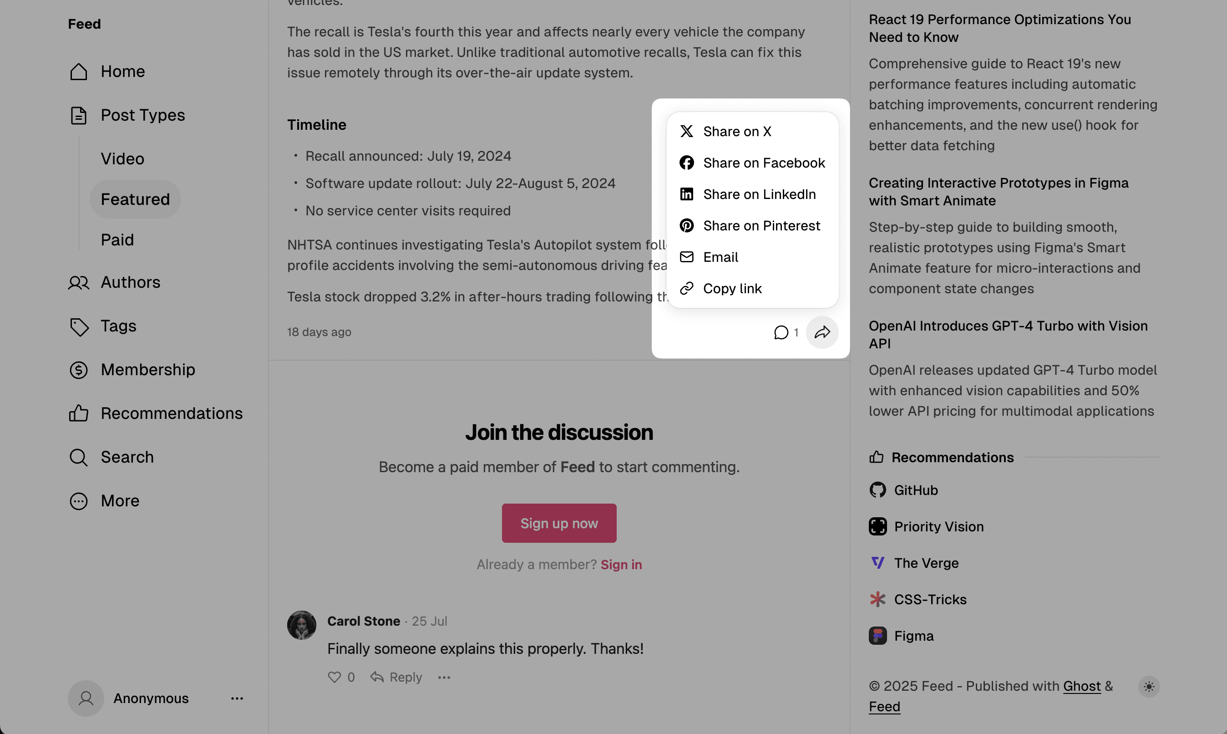This screenshot has height=734, width=1227.
Task: Open the Recommendations sidebar section
Action: 172,413
